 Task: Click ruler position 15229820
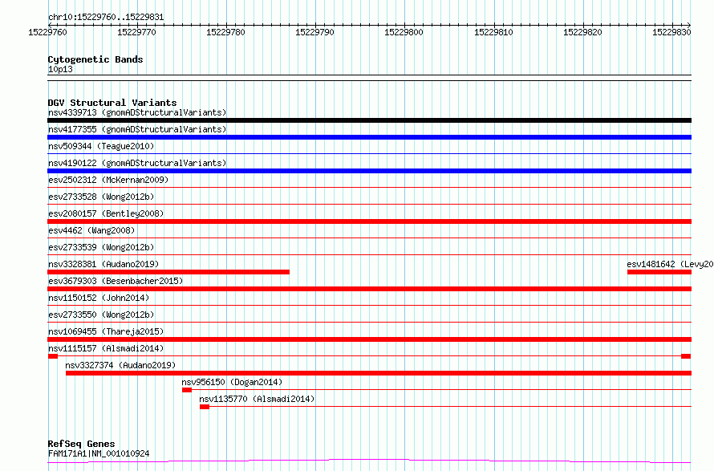pyautogui.click(x=582, y=32)
